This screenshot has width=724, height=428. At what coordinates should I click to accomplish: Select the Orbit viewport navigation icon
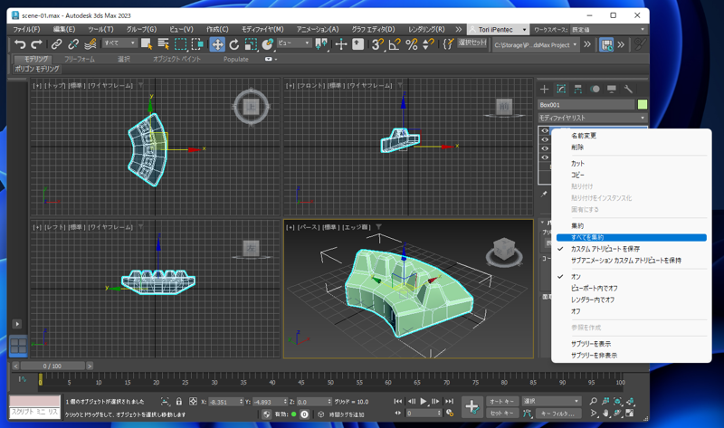618,413
